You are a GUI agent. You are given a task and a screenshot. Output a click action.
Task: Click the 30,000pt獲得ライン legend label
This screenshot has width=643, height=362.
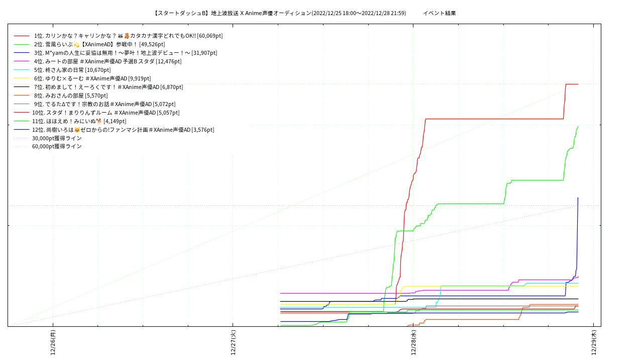point(57,138)
